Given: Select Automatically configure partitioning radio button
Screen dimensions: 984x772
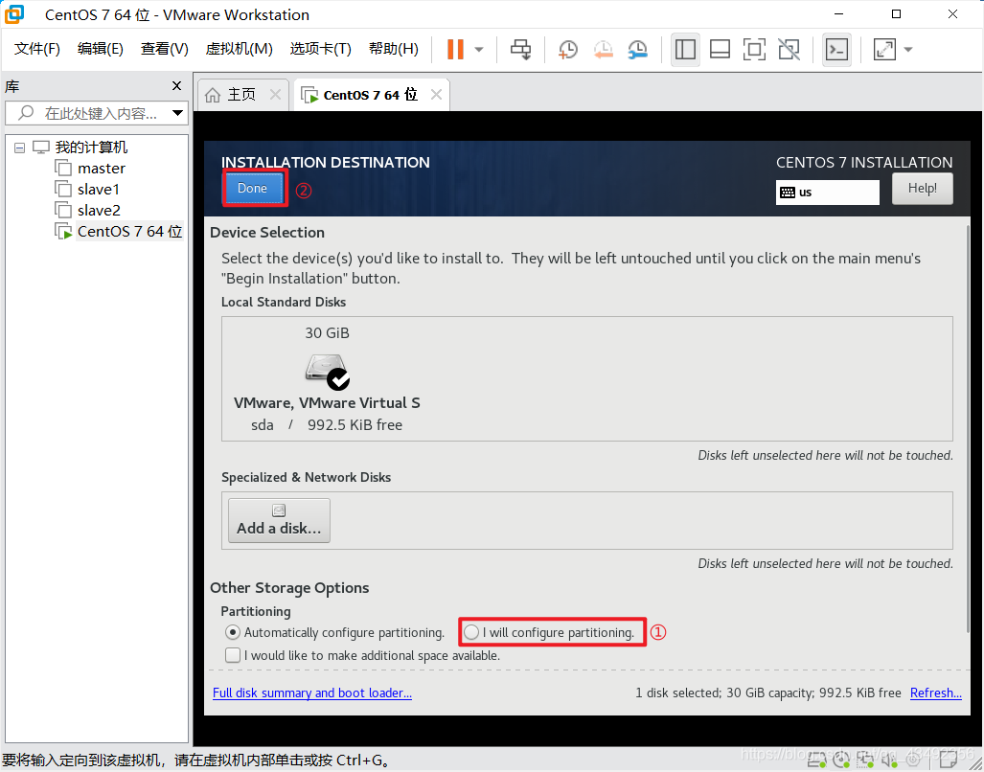Looking at the screenshot, I should pos(233,632).
